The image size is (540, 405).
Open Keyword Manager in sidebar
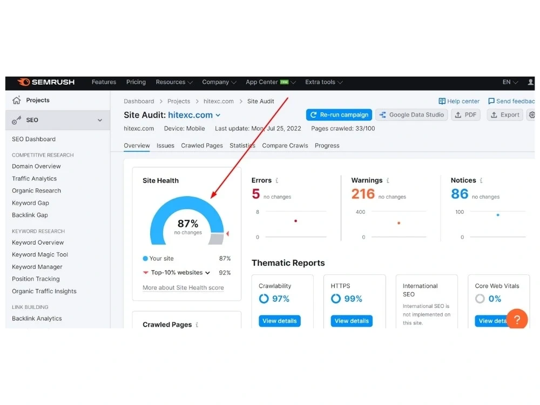pos(37,267)
